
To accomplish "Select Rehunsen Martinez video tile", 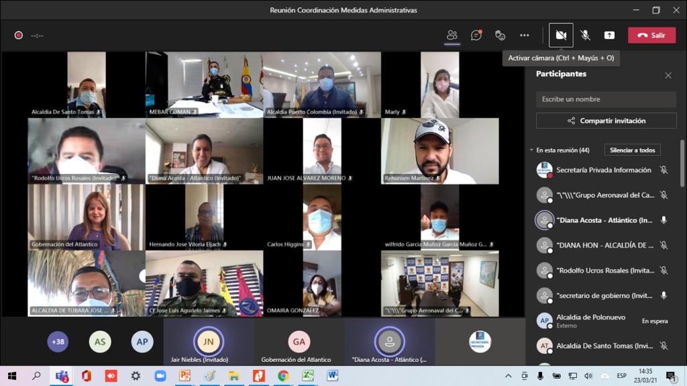I will click(440, 151).
